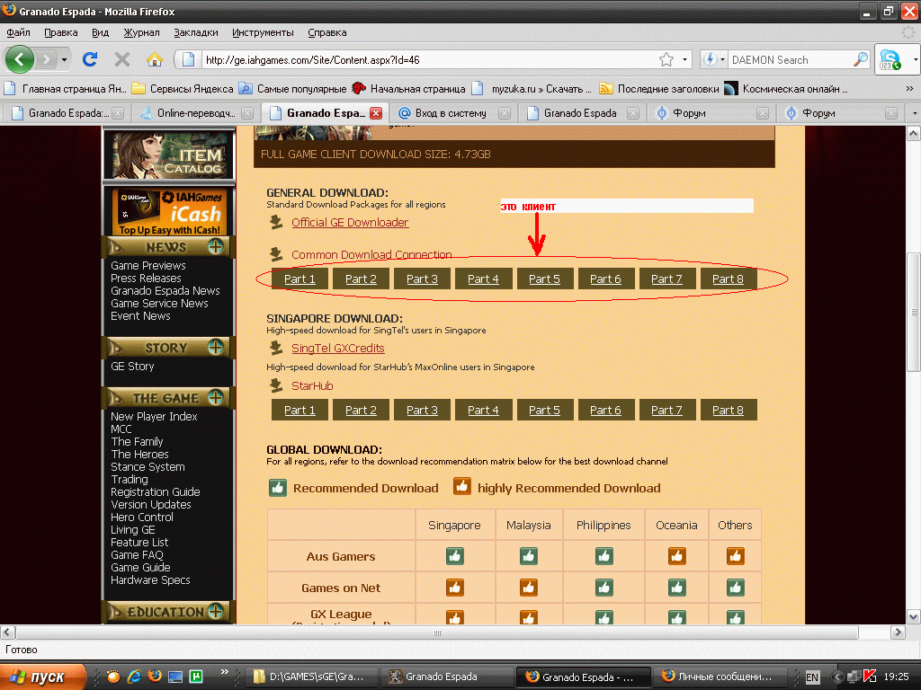Click the orange thumbs-up next to highly Recommended Download

462,486
